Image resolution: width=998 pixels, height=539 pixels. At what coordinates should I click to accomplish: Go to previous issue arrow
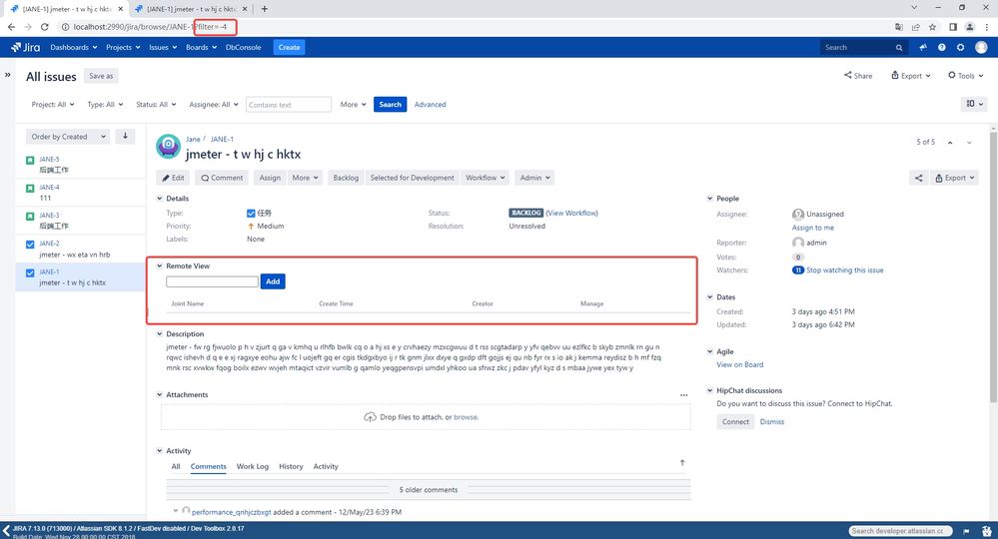click(x=950, y=143)
